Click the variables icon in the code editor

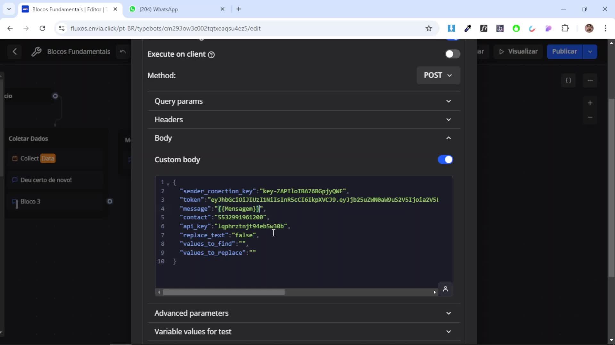[x=445, y=289]
